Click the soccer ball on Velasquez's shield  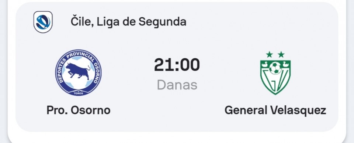click(275, 68)
